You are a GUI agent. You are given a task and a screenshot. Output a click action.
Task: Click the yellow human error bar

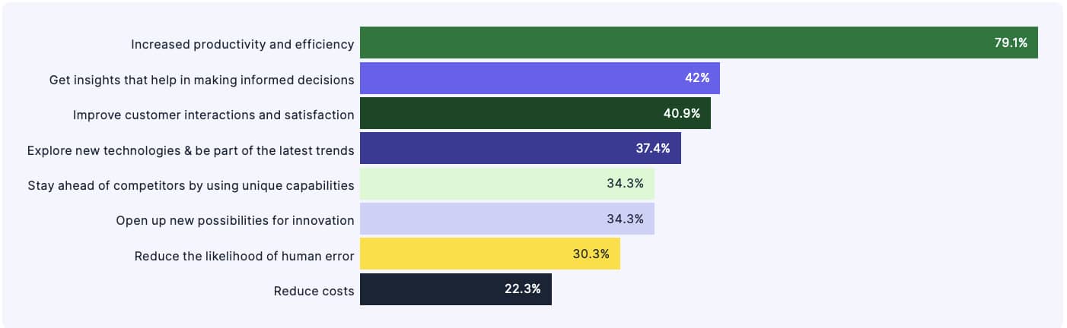click(464, 254)
